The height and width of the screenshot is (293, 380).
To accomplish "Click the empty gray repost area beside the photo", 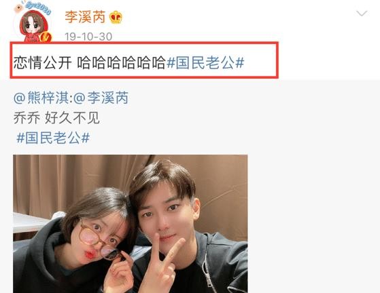I will (x=313, y=218).
